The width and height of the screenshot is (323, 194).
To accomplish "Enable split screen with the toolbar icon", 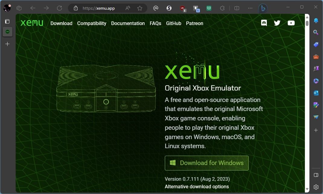I will [x=237, y=8].
